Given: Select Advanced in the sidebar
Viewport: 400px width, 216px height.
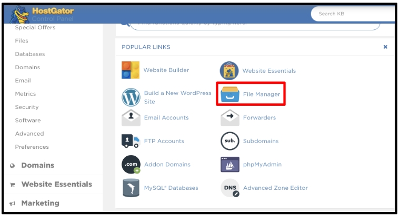Looking at the screenshot, I should 29,133.
